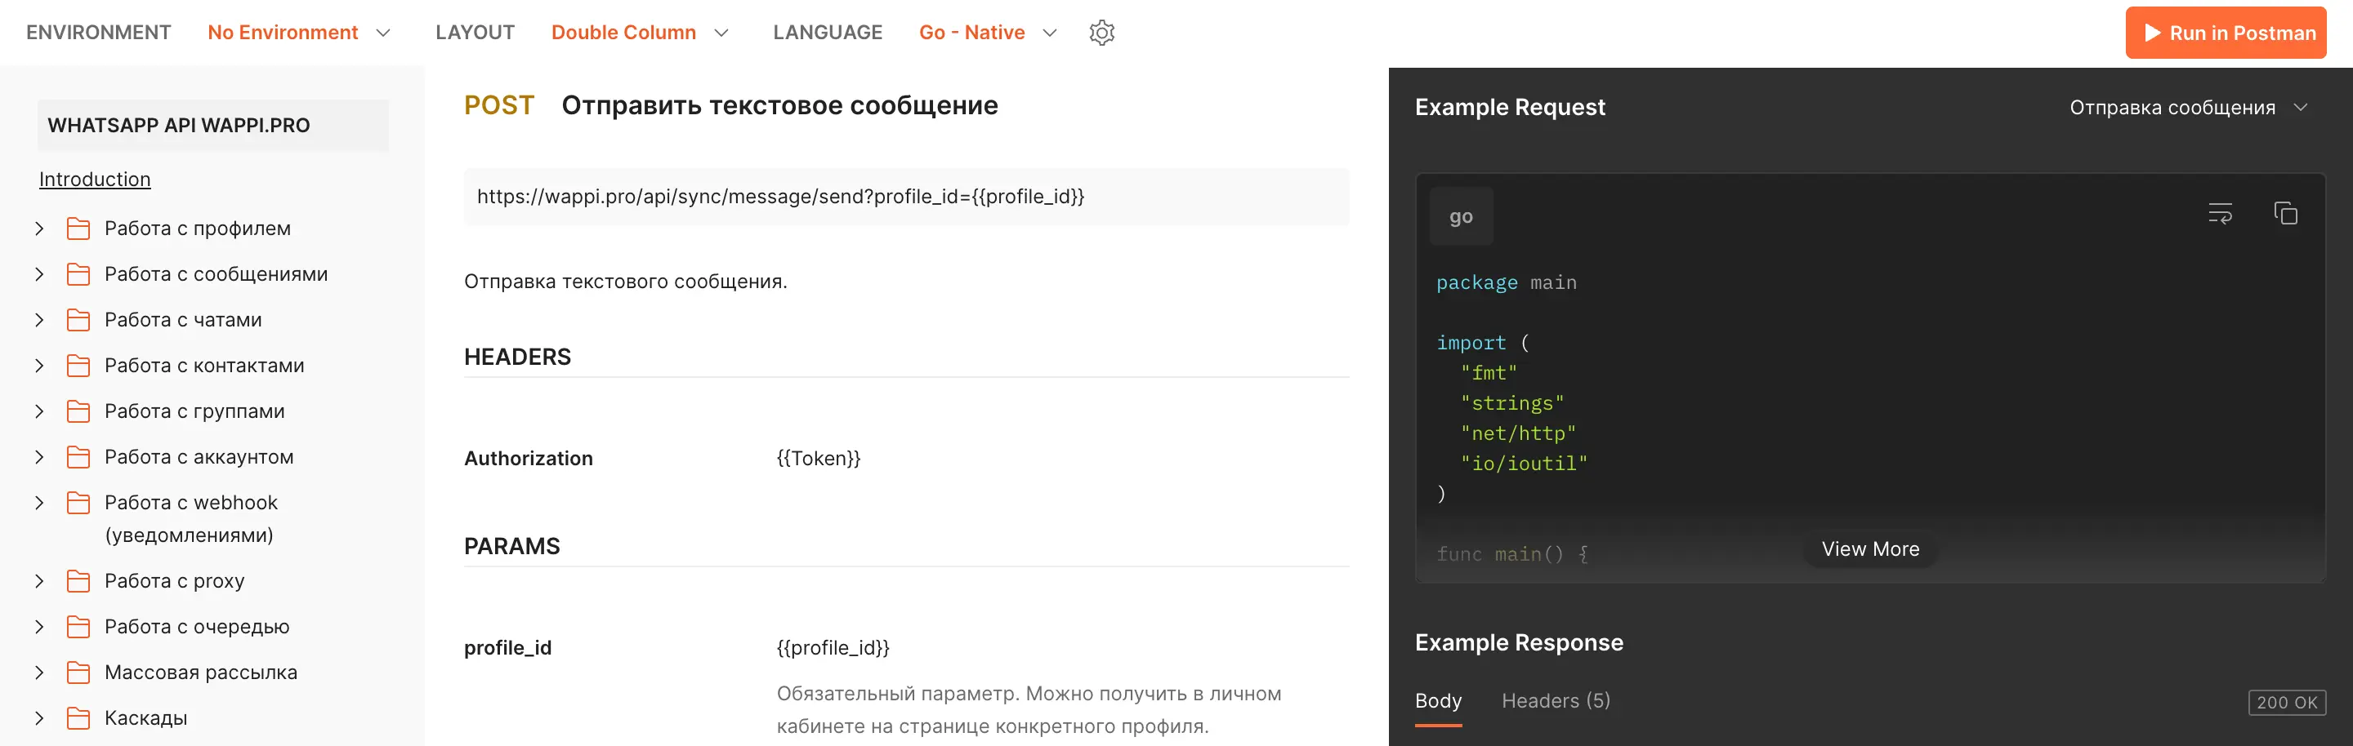Click folder icon beside Работа с чатами
The image size is (2353, 746).
(78, 319)
